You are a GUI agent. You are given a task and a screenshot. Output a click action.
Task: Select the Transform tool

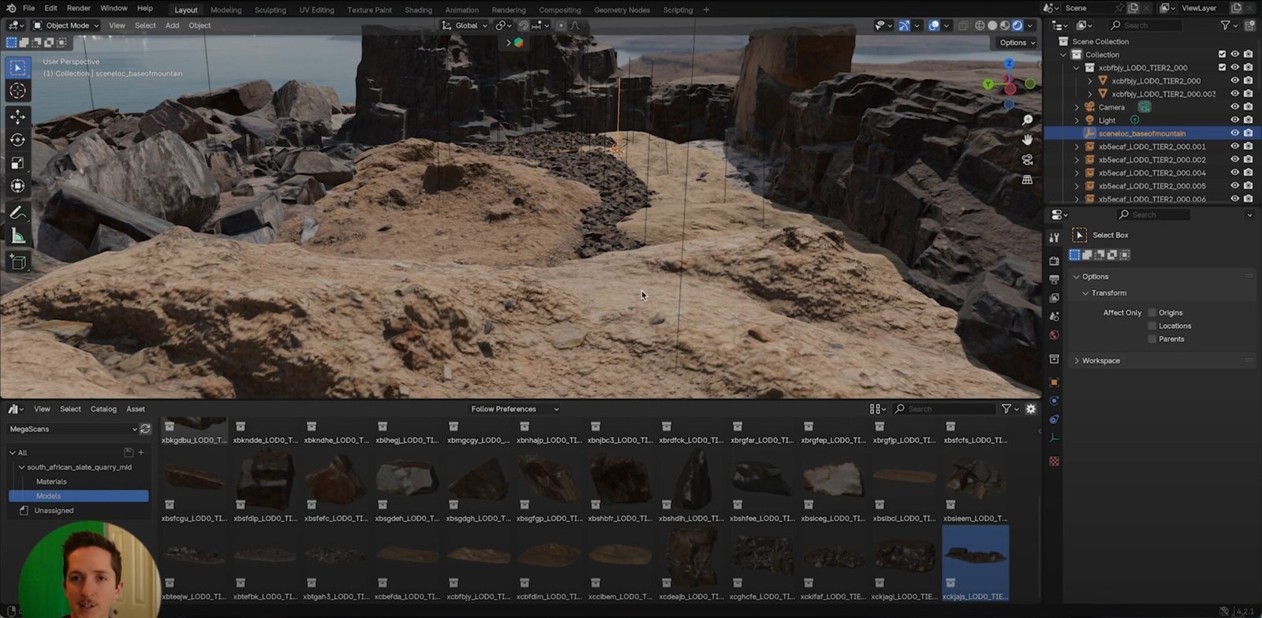click(x=17, y=186)
